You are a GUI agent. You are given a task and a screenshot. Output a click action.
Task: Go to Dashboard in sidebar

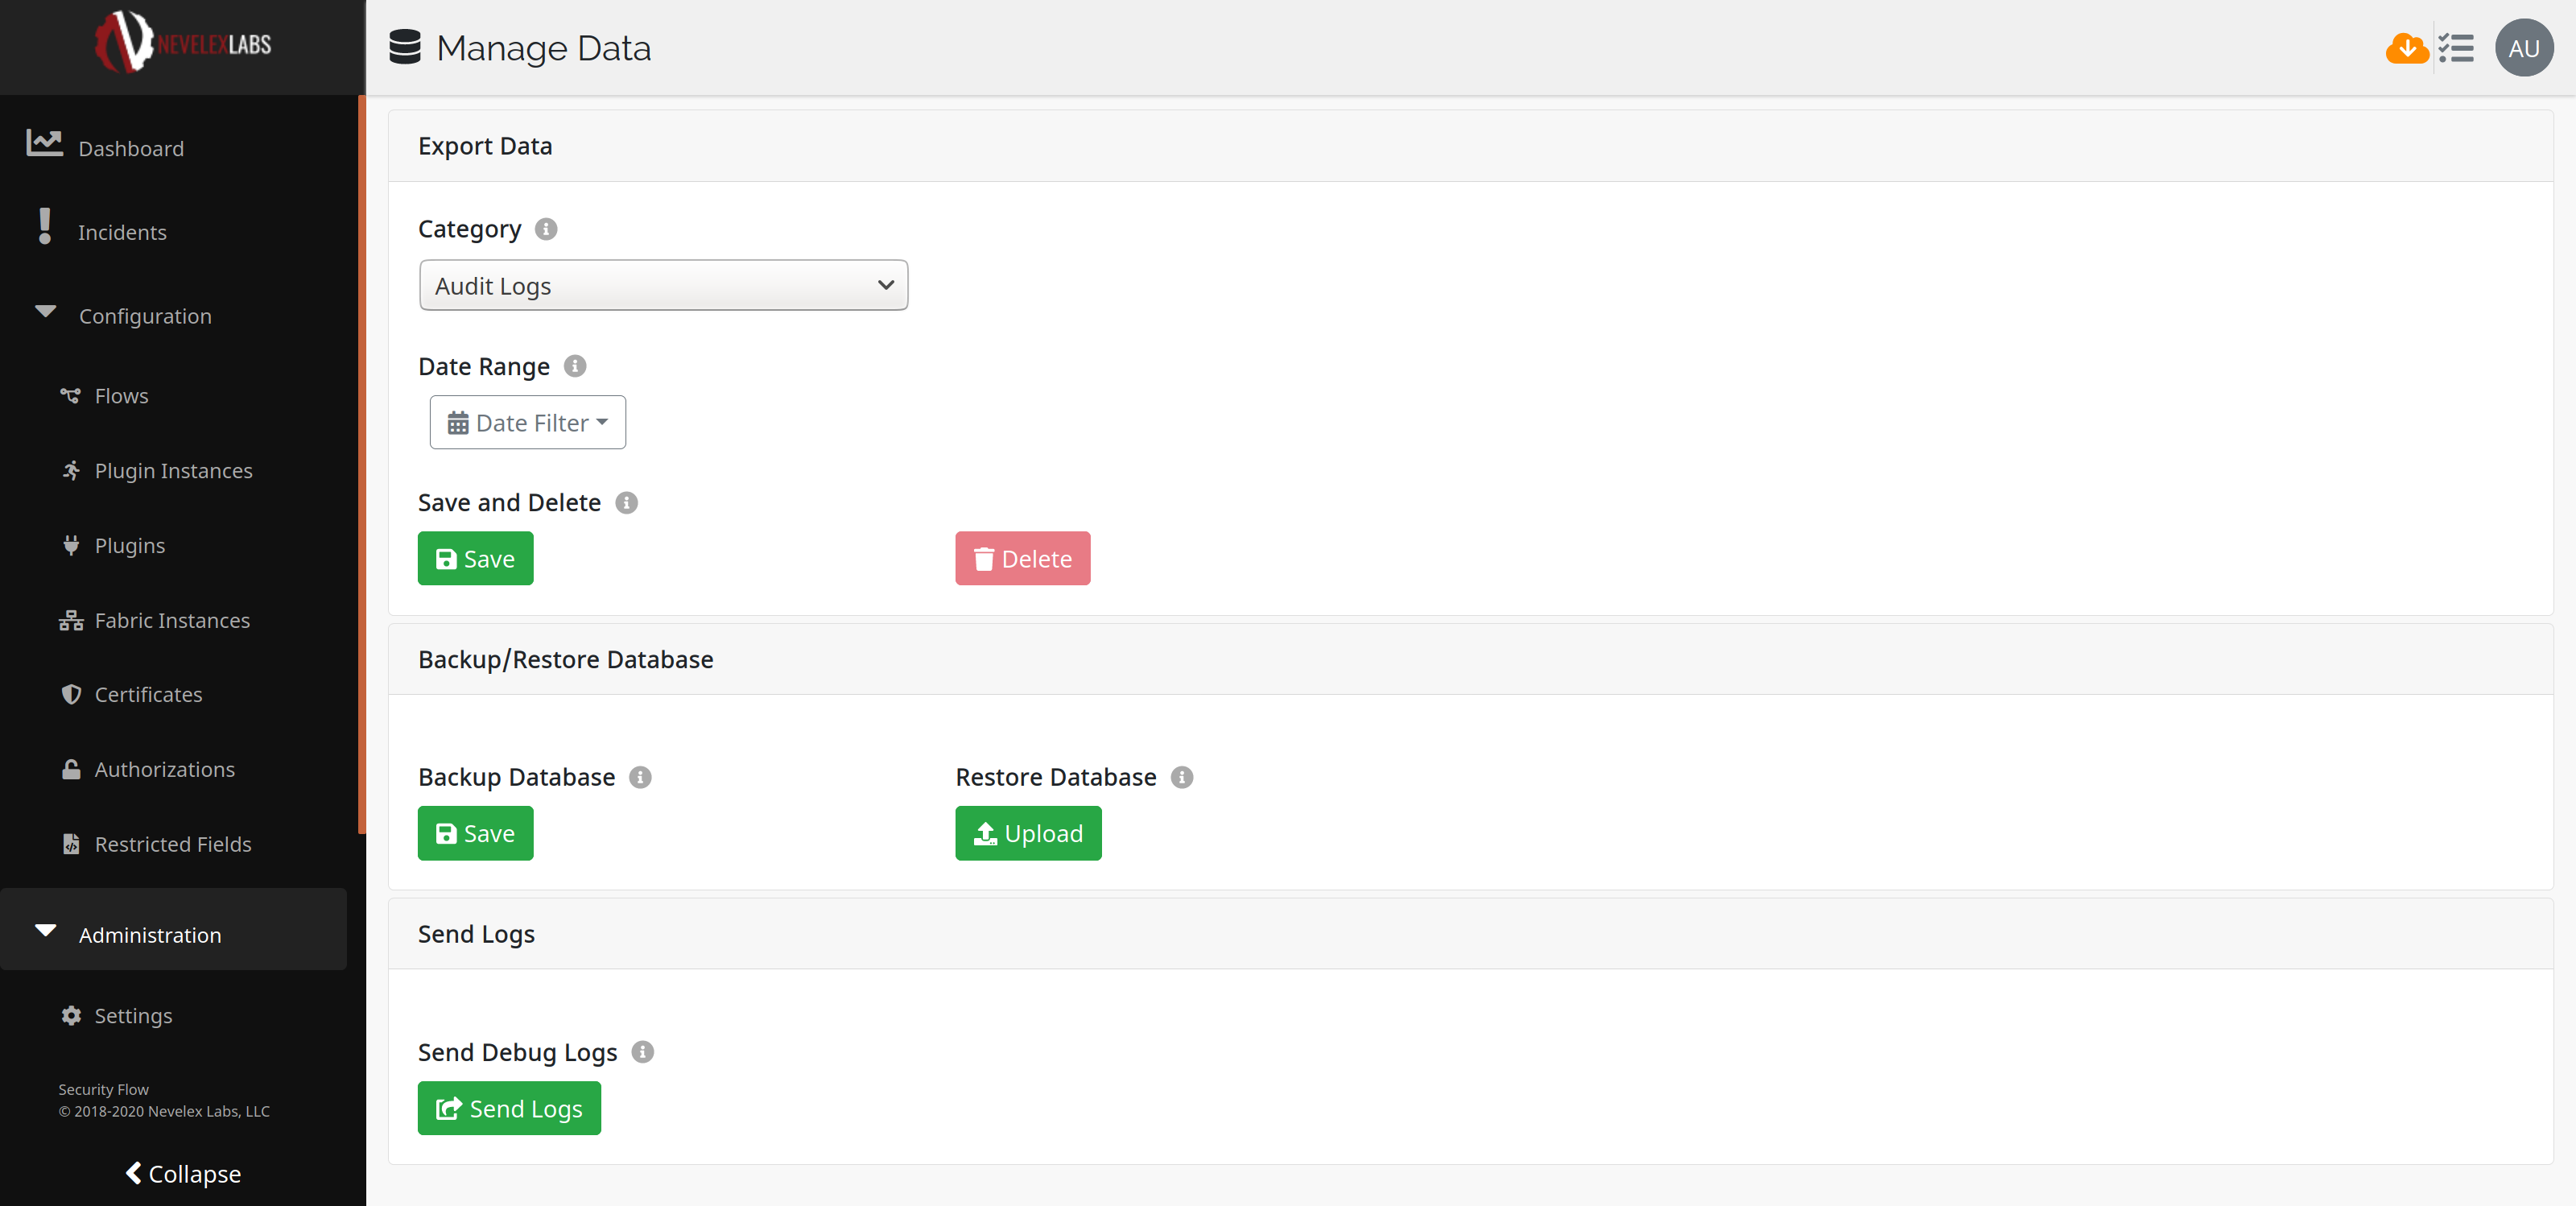(131, 149)
